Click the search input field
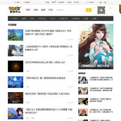The height and width of the screenshot is (121, 121). pyautogui.click(x=71, y=10)
